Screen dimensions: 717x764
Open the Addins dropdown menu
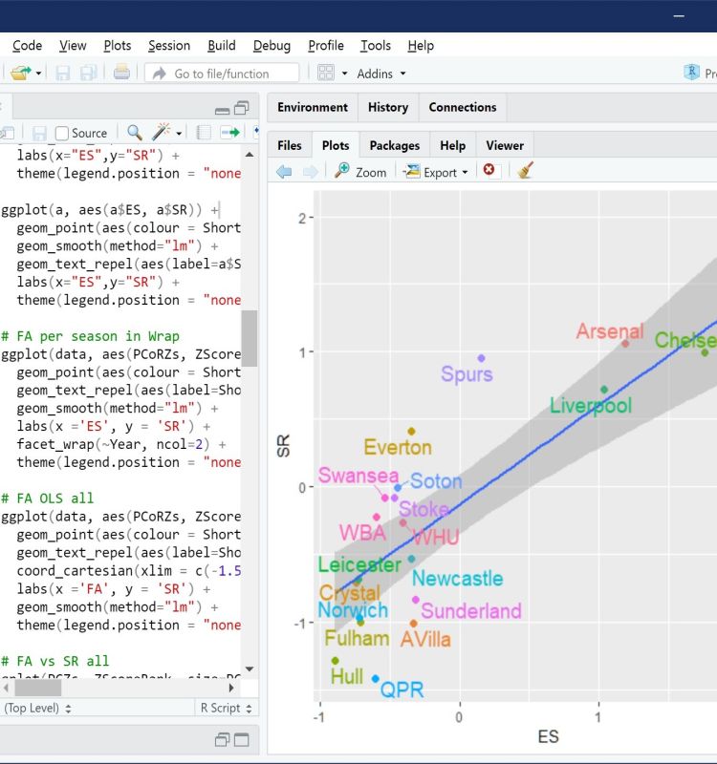click(381, 74)
